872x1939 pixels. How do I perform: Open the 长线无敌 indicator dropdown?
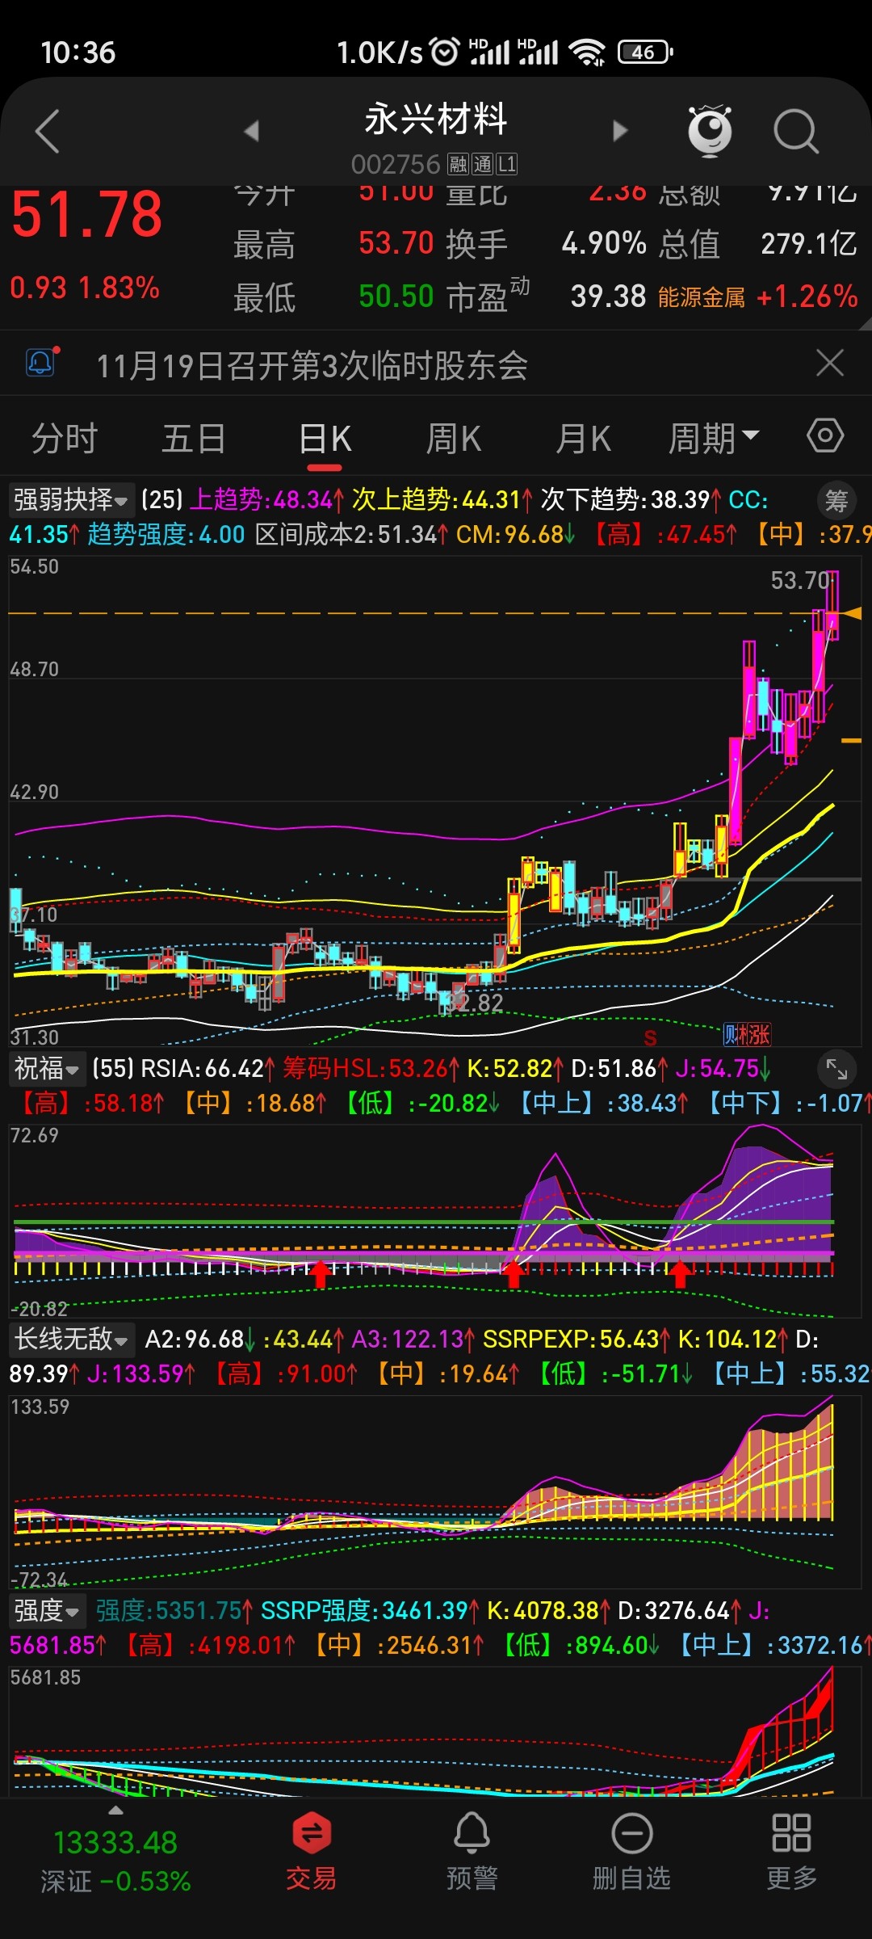(x=71, y=1340)
